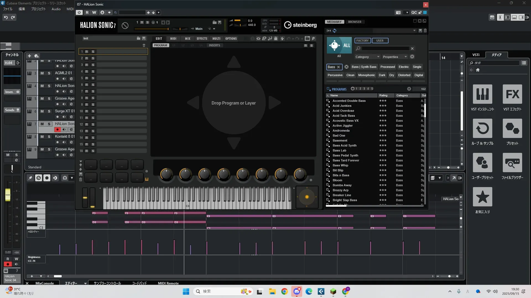Mute the AGML2 01 track
This screenshot has height=298, width=531.
pyautogui.click(x=42, y=73)
